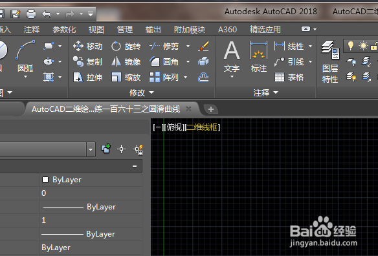Screen dimensions: 378x256
Task: Open the hatch tool dropdown arrow
Action: tap(60, 77)
